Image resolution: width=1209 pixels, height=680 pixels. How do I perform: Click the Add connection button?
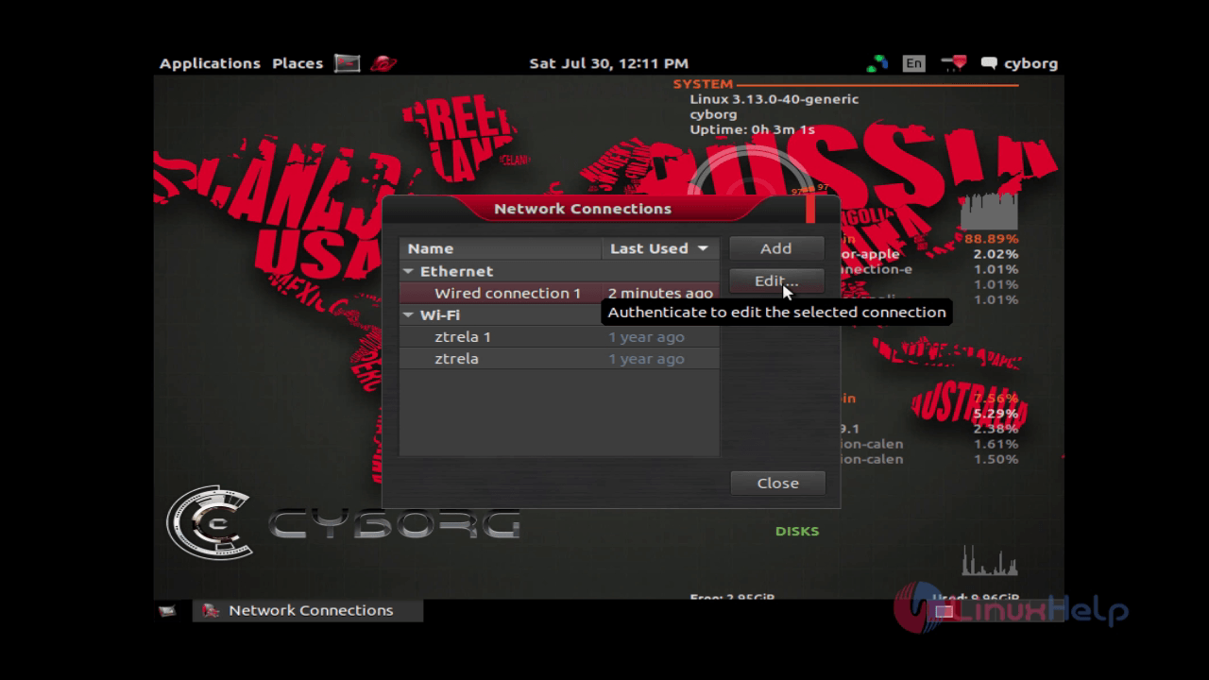(x=776, y=248)
